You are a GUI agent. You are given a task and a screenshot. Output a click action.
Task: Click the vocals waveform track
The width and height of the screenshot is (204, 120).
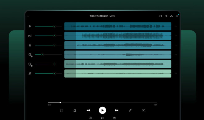[x=118, y=26]
